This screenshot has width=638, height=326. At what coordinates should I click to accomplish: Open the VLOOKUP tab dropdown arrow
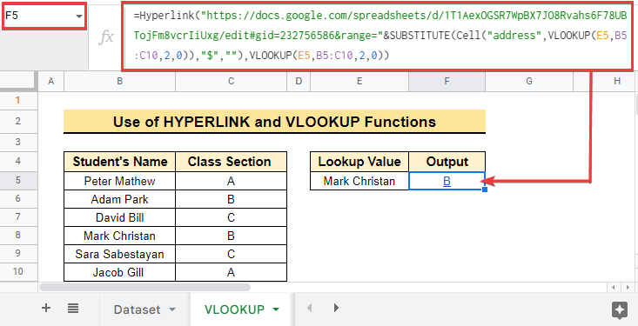click(276, 309)
